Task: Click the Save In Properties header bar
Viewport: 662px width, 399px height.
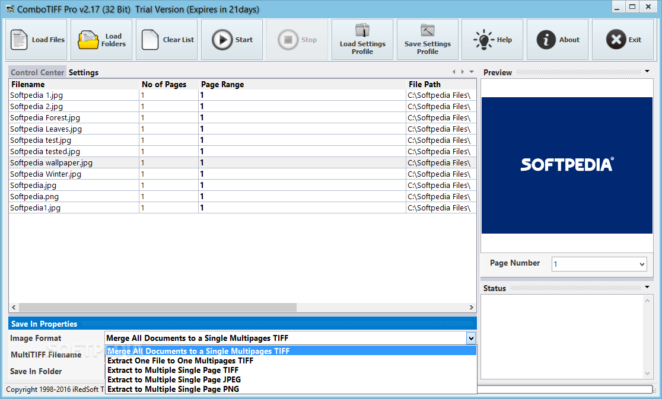Action: [x=243, y=324]
